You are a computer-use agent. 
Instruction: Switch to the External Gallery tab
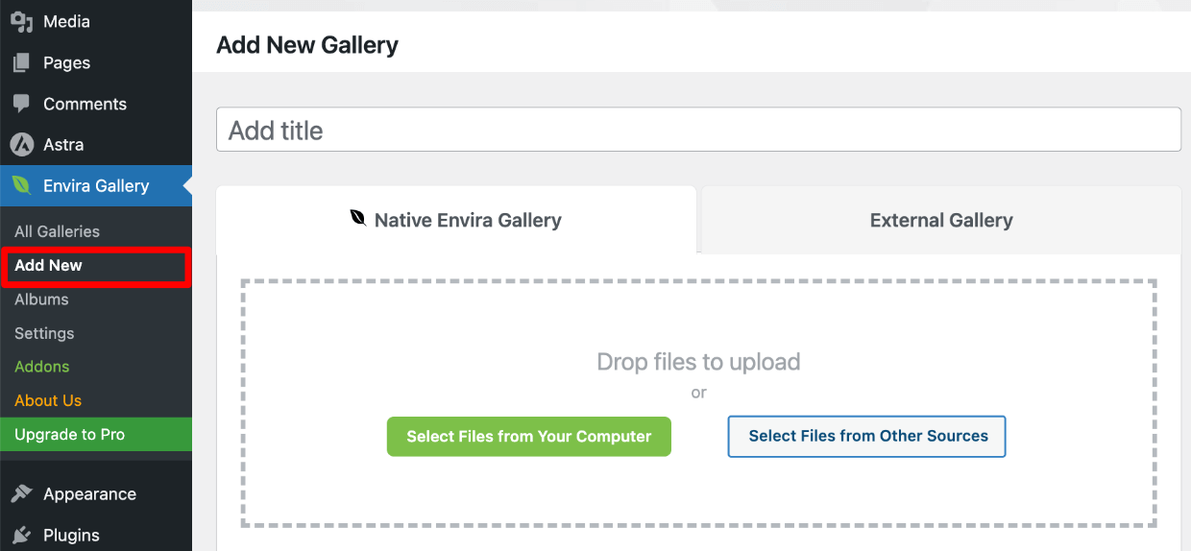point(941,220)
